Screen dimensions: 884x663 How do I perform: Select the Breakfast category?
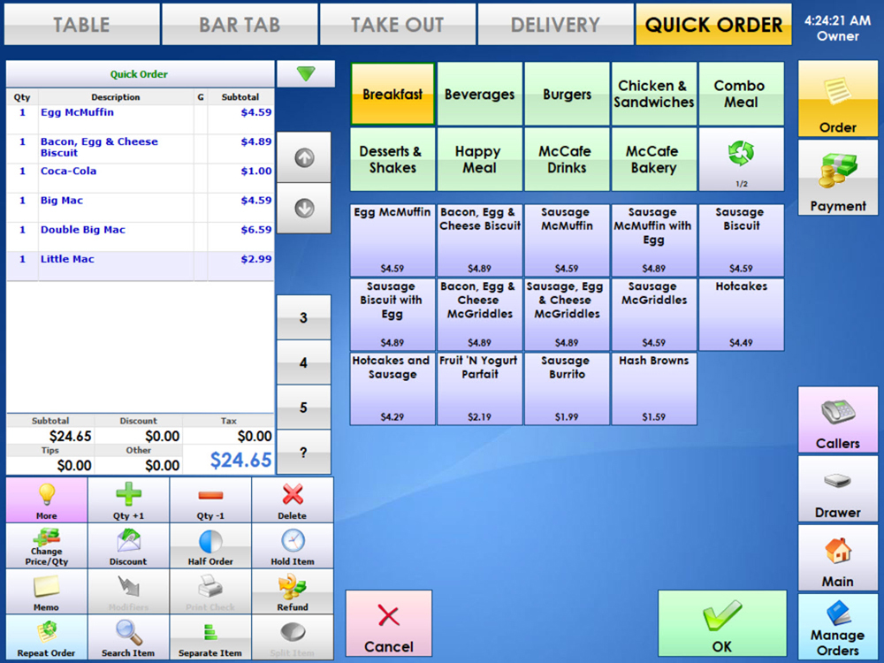point(392,94)
